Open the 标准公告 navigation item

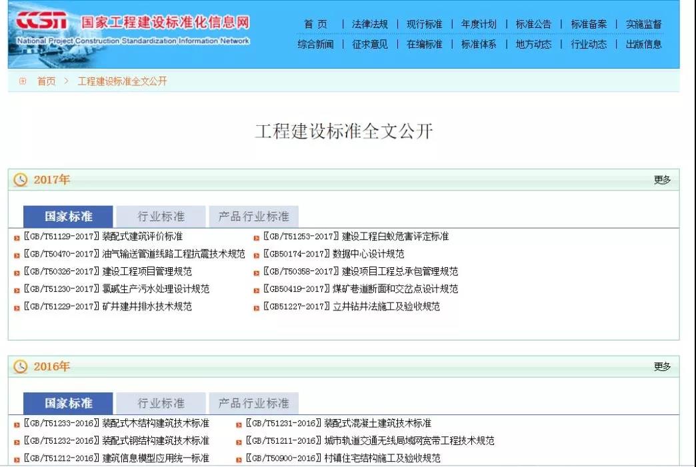(x=533, y=24)
